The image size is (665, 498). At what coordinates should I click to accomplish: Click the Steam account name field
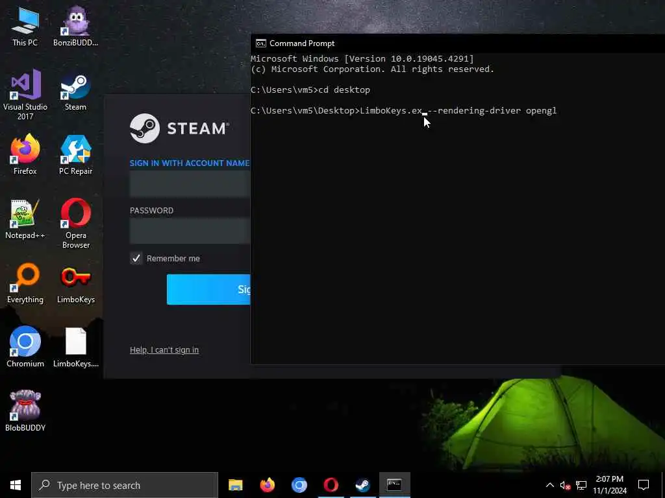(x=190, y=184)
